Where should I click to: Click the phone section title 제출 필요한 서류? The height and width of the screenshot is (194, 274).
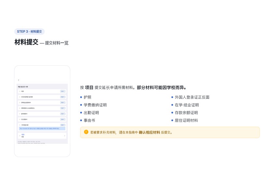23,87
